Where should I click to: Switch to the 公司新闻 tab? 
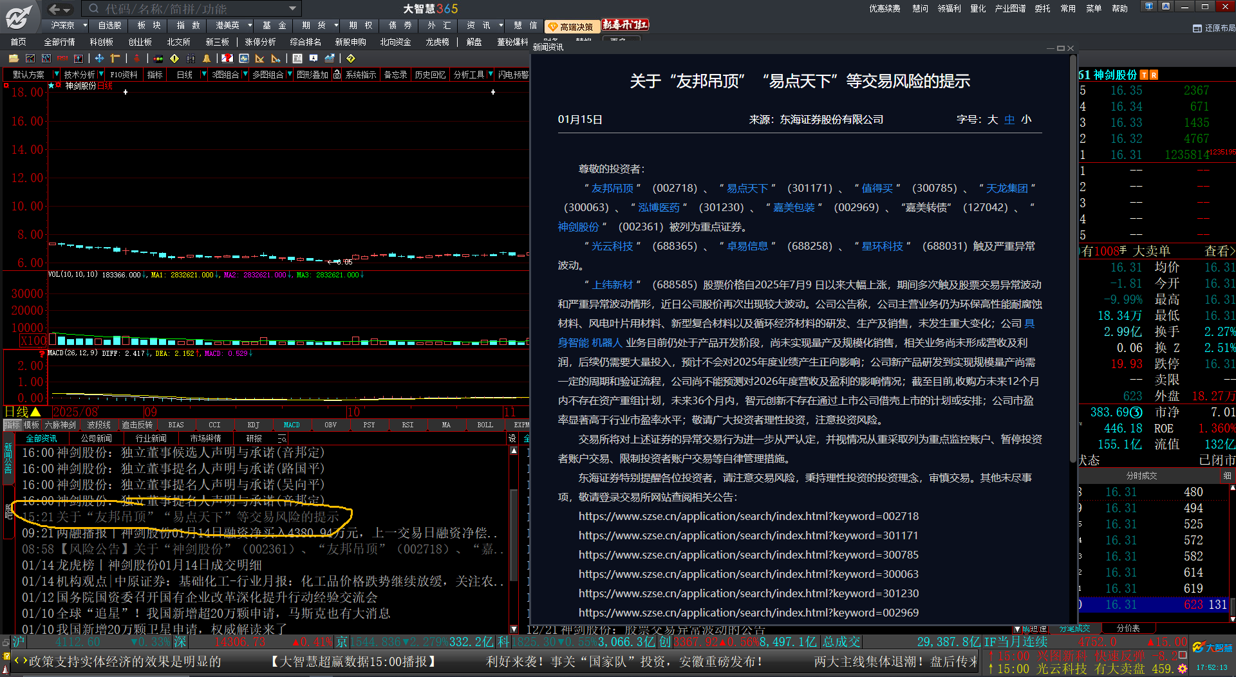[96, 439]
